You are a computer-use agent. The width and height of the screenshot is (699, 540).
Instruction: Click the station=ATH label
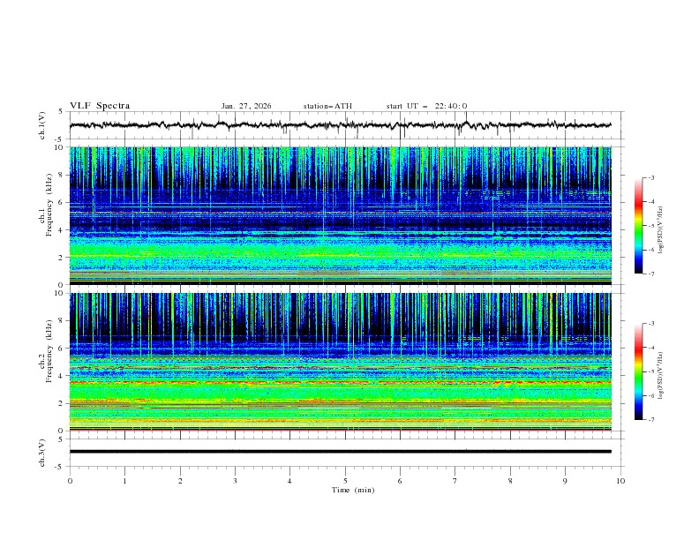tap(327, 106)
